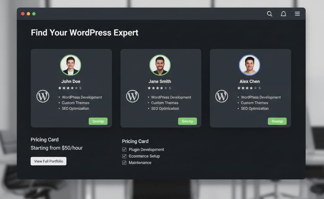Open Jane Smith's profile photo
Screen dimensions: 324x199
tap(160, 65)
